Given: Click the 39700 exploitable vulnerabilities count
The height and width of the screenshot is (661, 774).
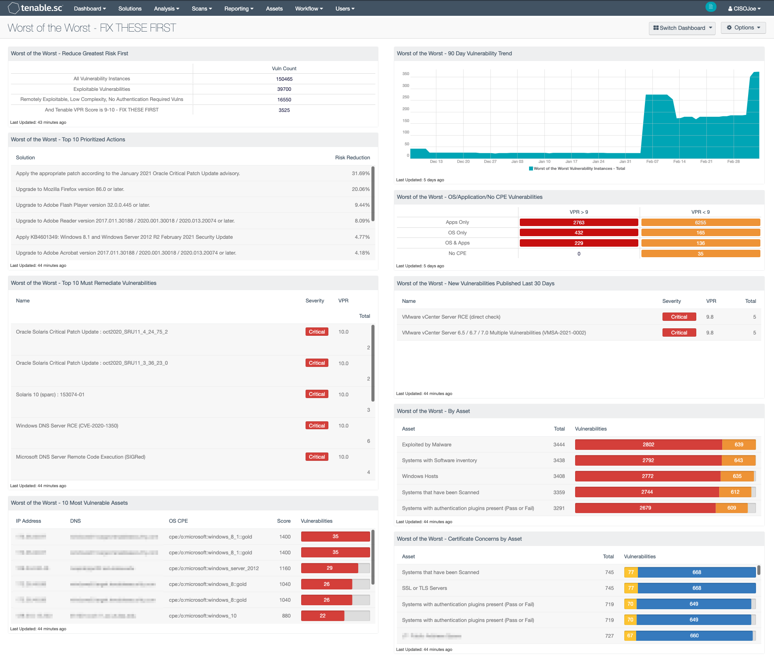Looking at the screenshot, I should point(284,89).
